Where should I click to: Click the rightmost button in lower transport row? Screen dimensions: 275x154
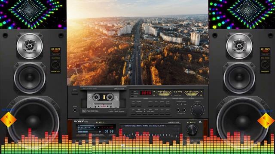[168, 114]
